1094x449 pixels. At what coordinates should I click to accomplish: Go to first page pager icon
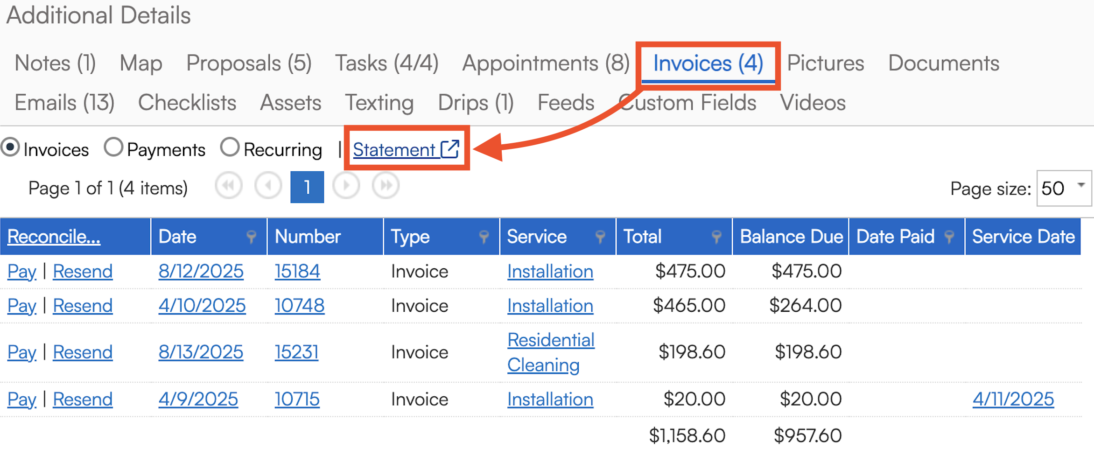click(x=229, y=186)
